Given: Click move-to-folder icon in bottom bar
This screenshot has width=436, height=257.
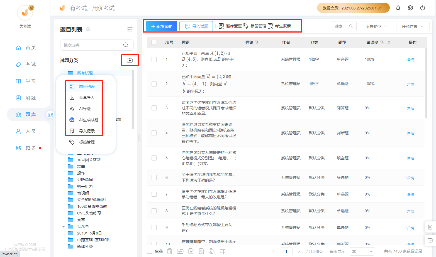Looking at the screenshot, I should [180, 251].
